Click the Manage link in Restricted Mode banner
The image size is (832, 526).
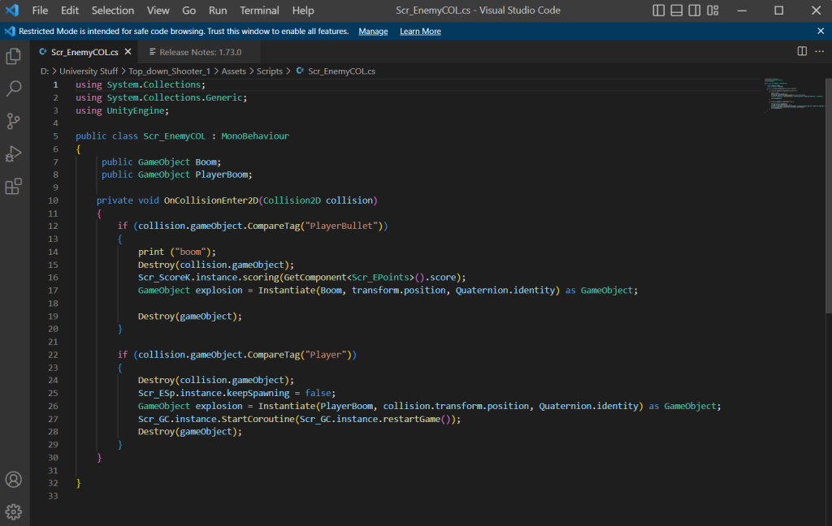tap(373, 31)
